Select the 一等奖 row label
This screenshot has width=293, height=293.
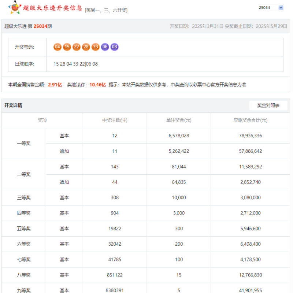coord(24,143)
